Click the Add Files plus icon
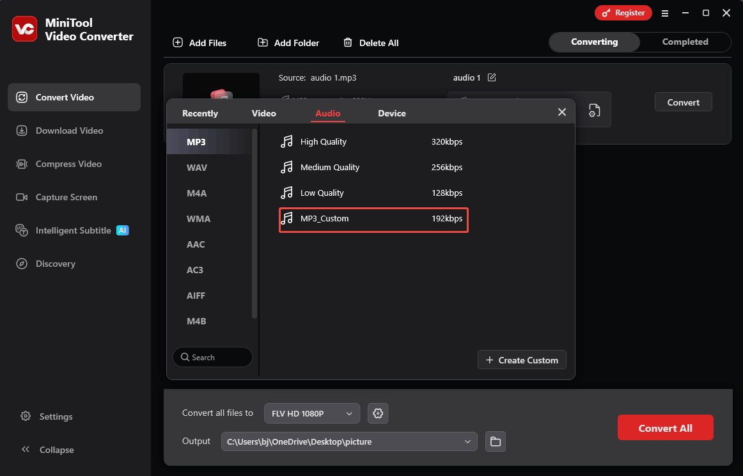 [178, 43]
